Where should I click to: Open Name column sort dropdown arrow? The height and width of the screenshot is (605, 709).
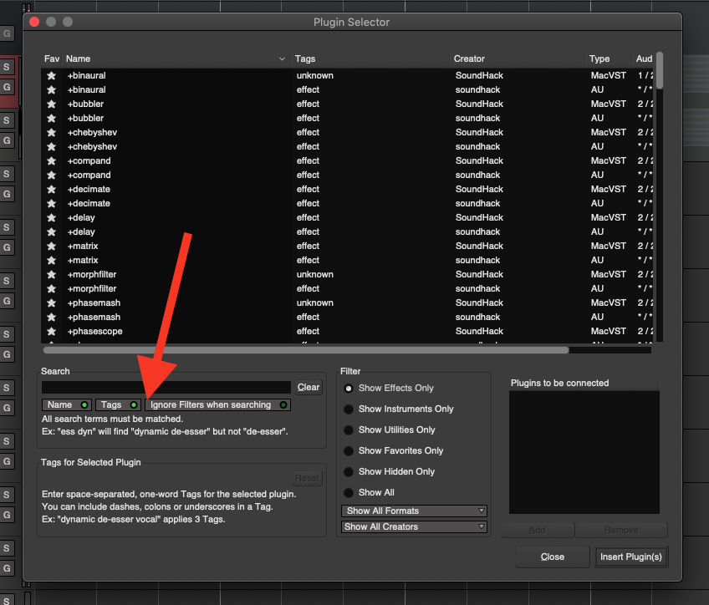[282, 58]
